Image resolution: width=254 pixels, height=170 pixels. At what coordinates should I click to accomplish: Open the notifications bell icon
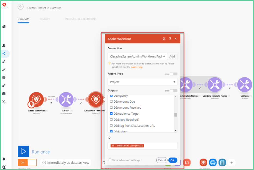point(4,159)
